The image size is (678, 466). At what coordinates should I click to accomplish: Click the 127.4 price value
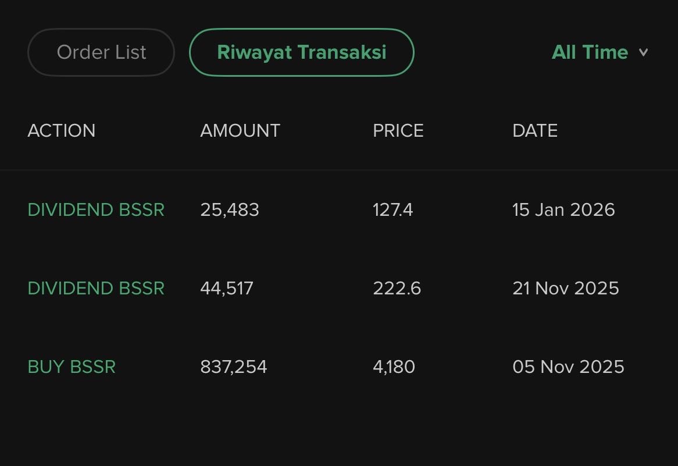pyautogui.click(x=393, y=209)
